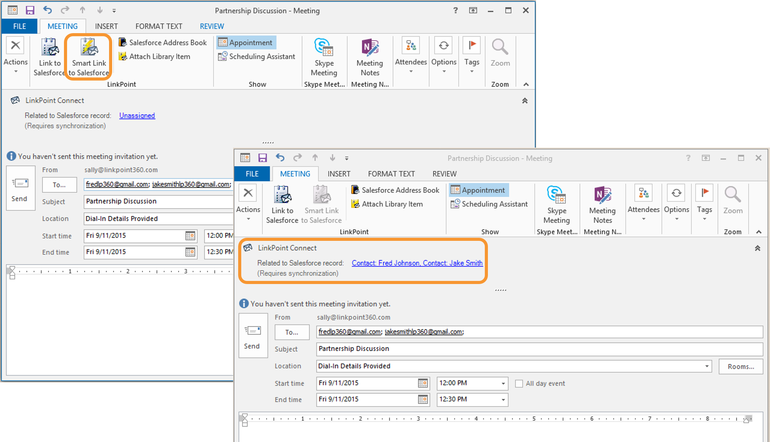
Task: Open FILE tab in back window
Action: point(19,26)
